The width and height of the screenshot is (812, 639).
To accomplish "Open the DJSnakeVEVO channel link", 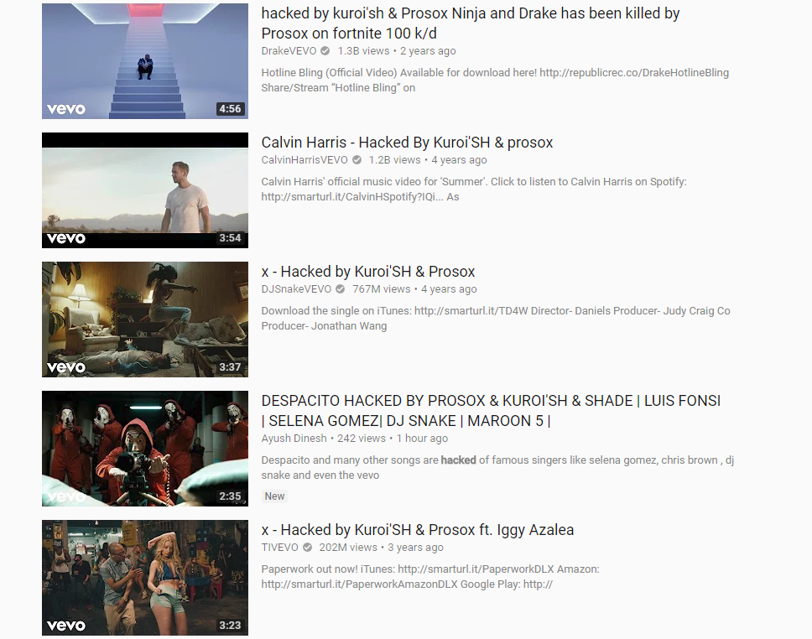I will tap(296, 289).
